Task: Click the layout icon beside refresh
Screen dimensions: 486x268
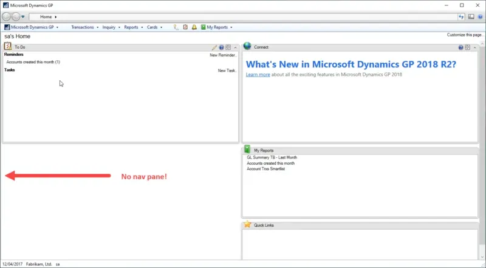Action: pos(471,16)
